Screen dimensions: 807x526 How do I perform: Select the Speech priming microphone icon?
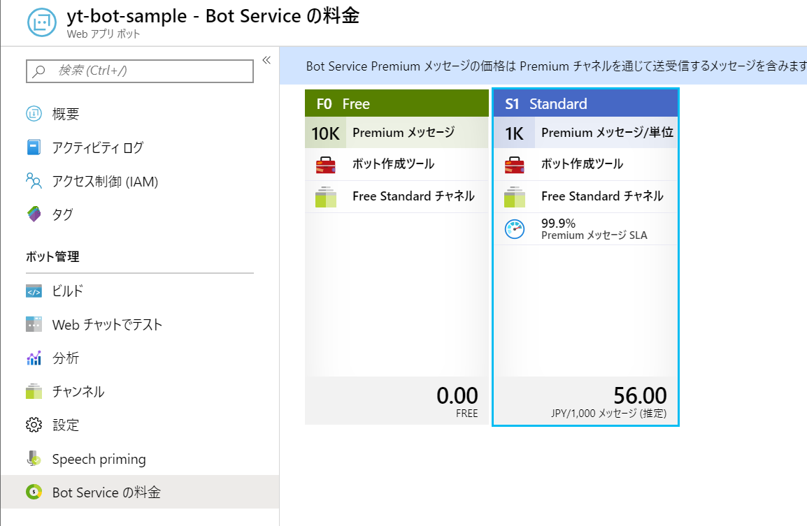pos(34,459)
